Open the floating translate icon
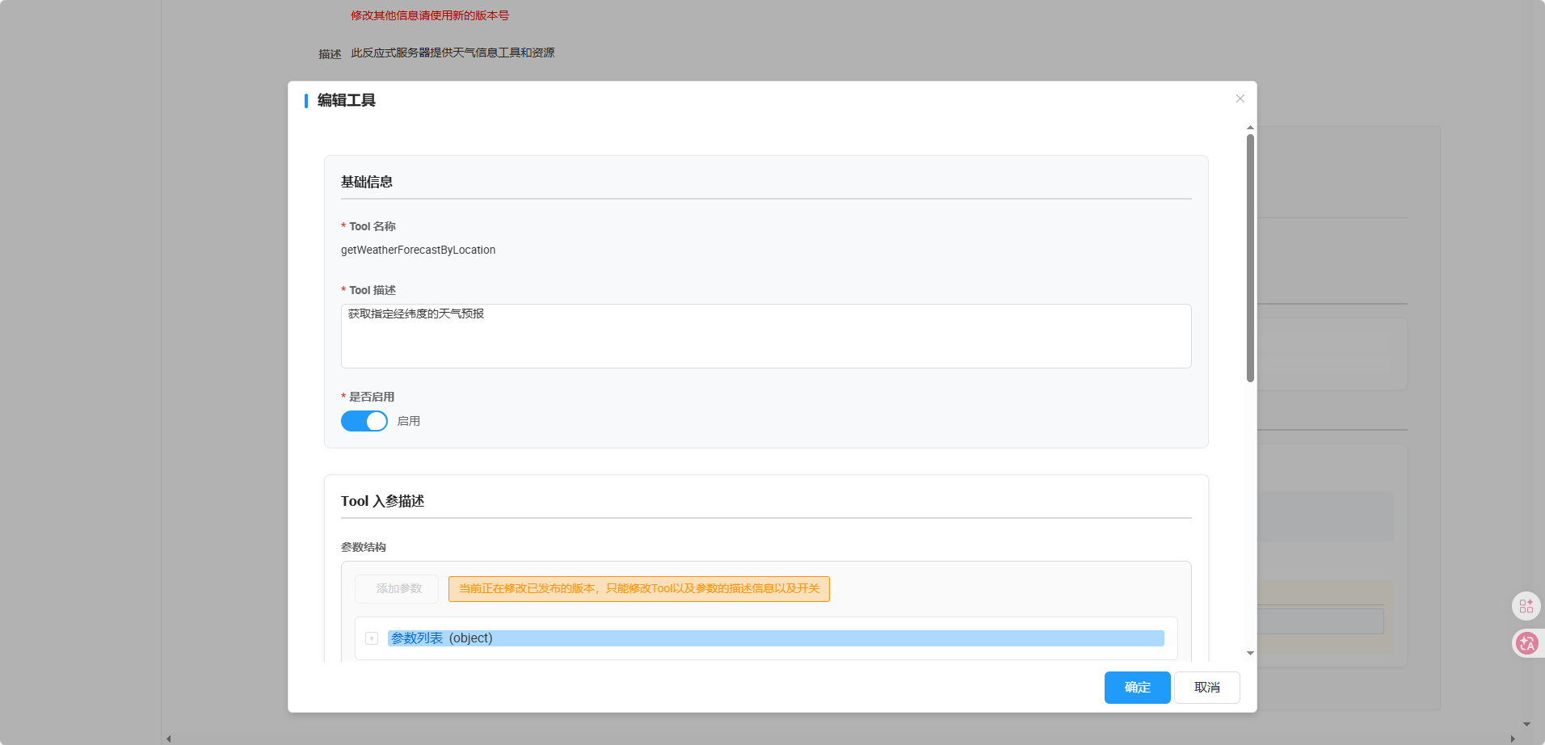Screen dimensions: 1545x745 (x=1527, y=643)
